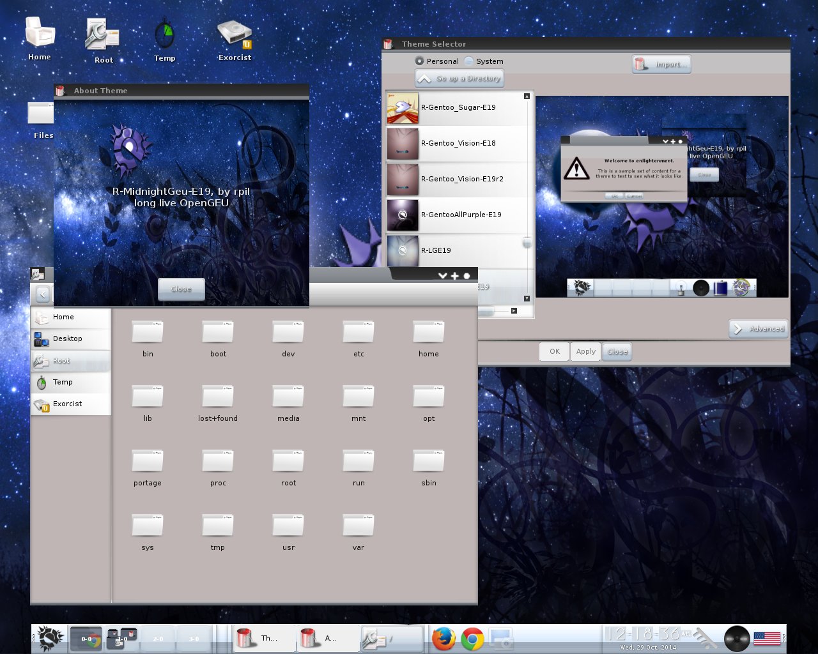Select the portage folder
The image size is (818, 654).
pos(148,468)
